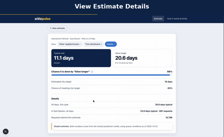Image resolution: width=224 pixels, height=137 pixels.
Task: Click Requests behind this estimate label
Action: click(66, 118)
